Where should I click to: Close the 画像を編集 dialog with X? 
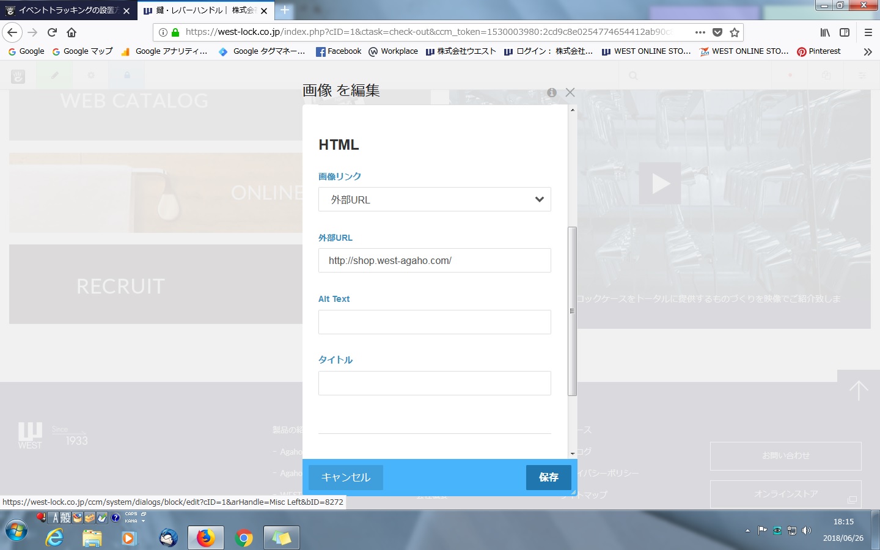pyautogui.click(x=570, y=92)
